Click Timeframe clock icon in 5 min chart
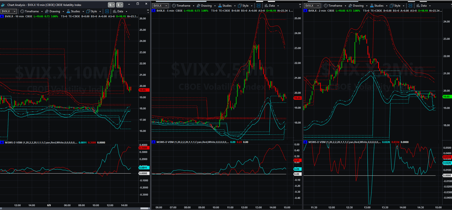This screenshot has width=452, height=210. (x=174, y=6)
